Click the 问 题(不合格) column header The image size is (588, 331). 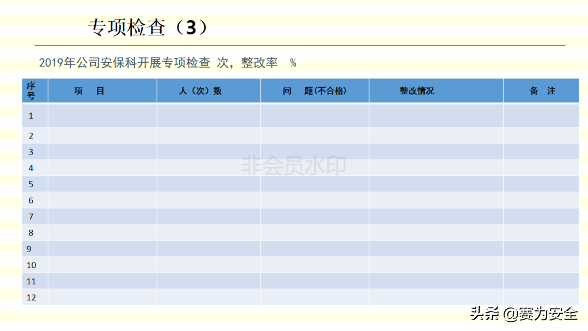point(315,91)
